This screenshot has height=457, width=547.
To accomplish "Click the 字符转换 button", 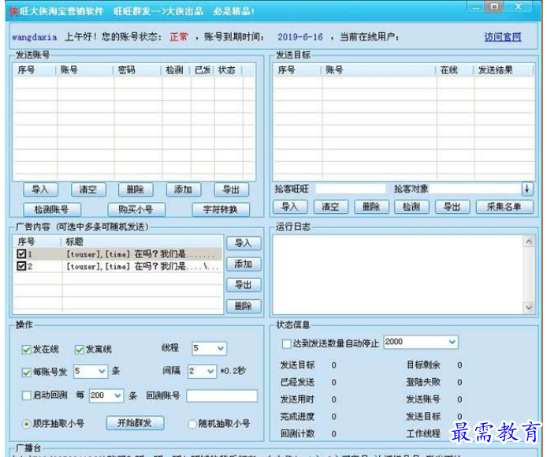I will click(x=221, y=210).
